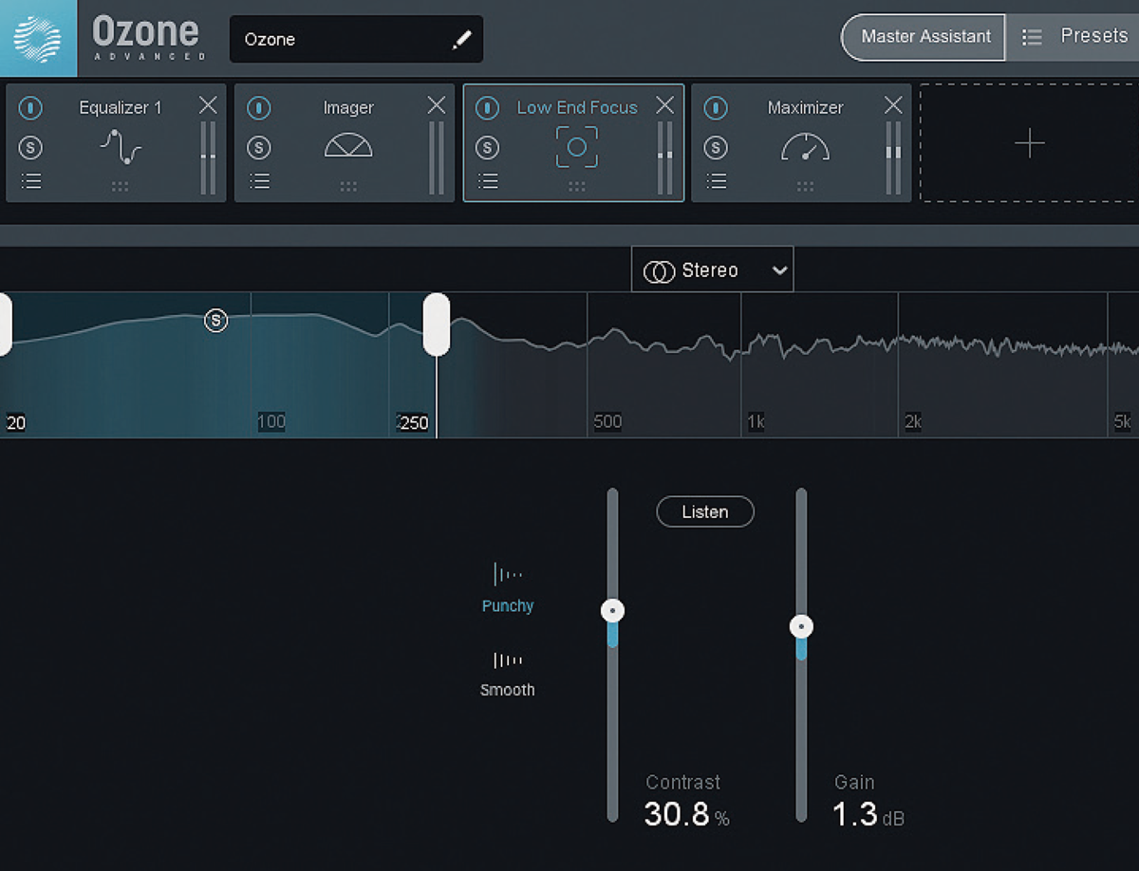The width and height of the screenshot is (1139, 871).
Task: Click the Ozone preset name field
Action: click(356, 39)
